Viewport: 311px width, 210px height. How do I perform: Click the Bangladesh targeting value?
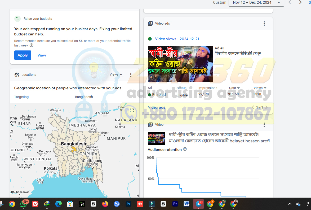84,97
